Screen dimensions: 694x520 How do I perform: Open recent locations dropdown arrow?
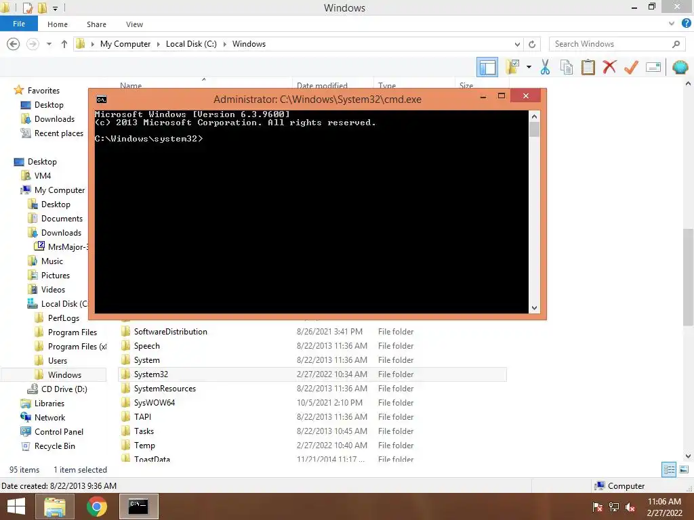click(49, 44)
